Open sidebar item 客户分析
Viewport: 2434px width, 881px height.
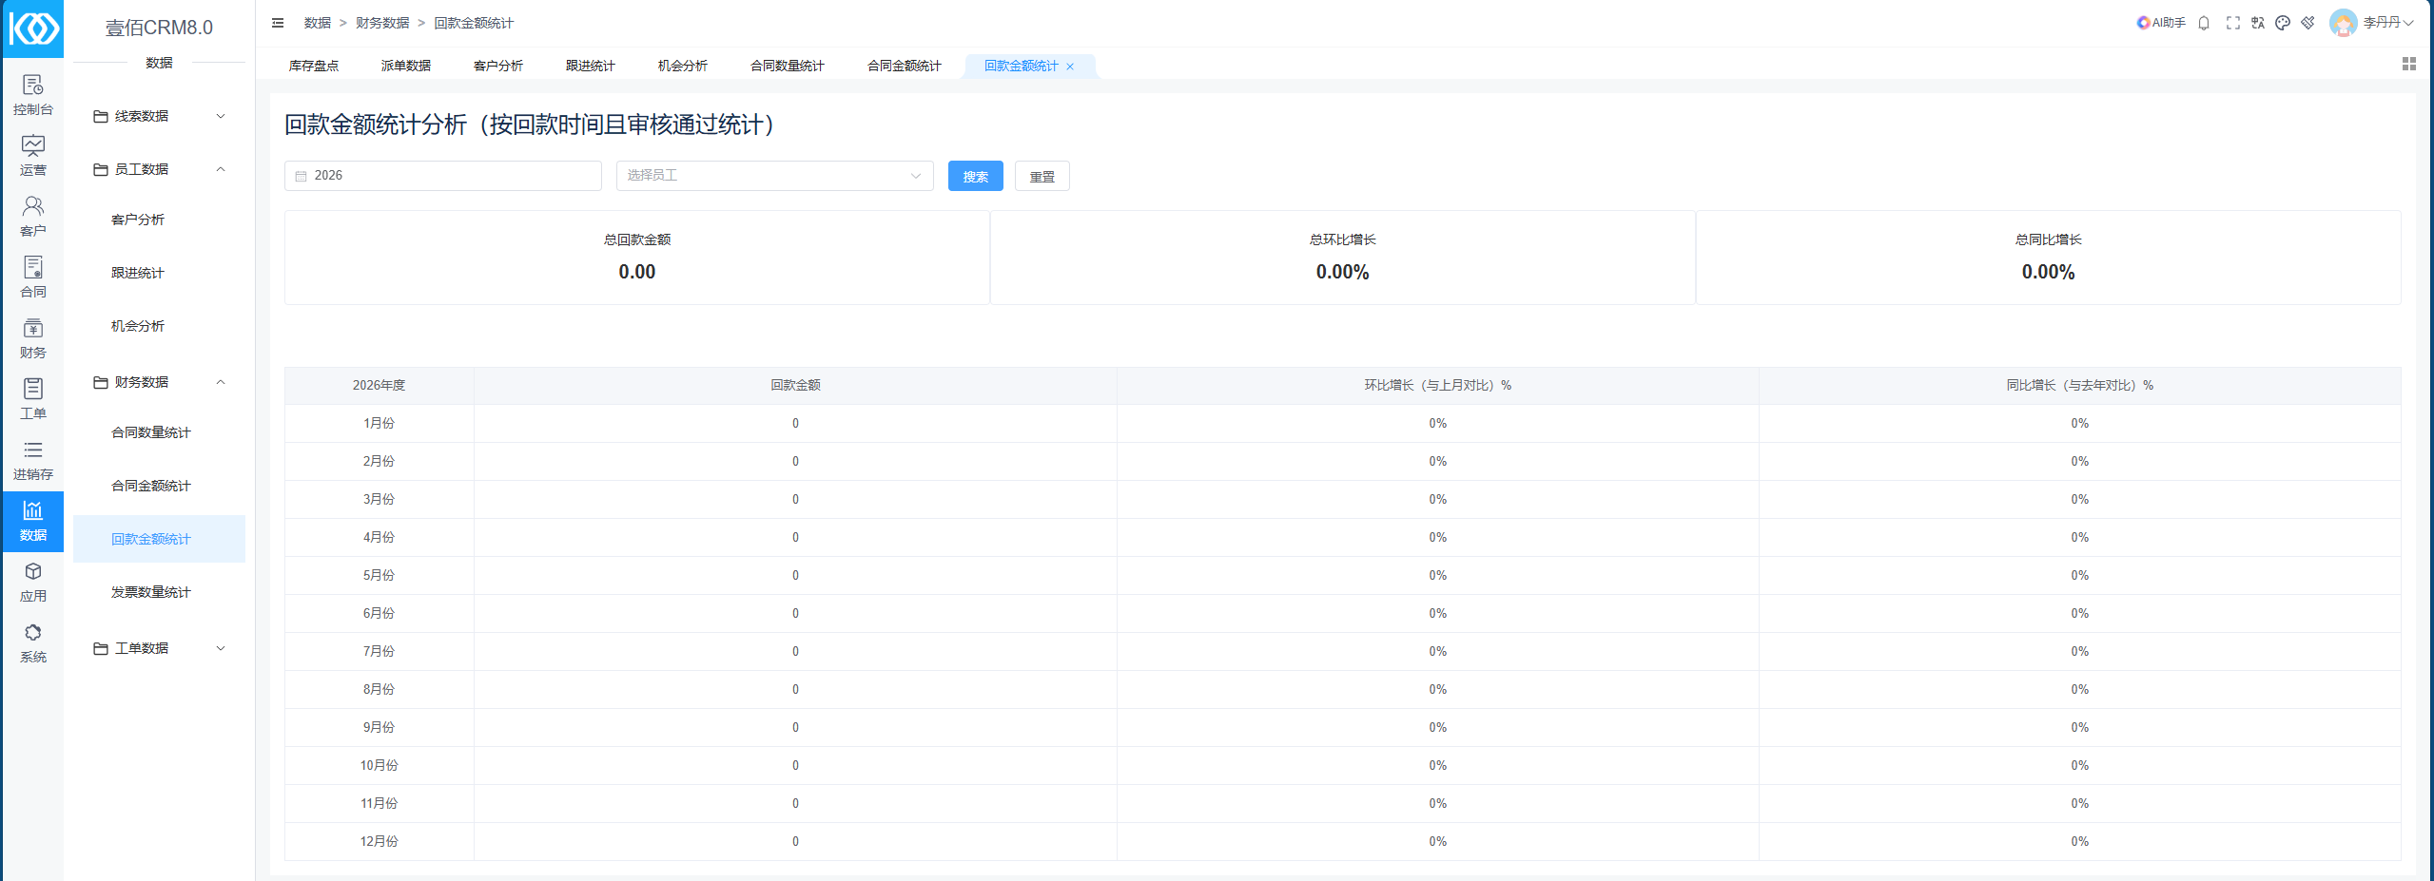159,220
